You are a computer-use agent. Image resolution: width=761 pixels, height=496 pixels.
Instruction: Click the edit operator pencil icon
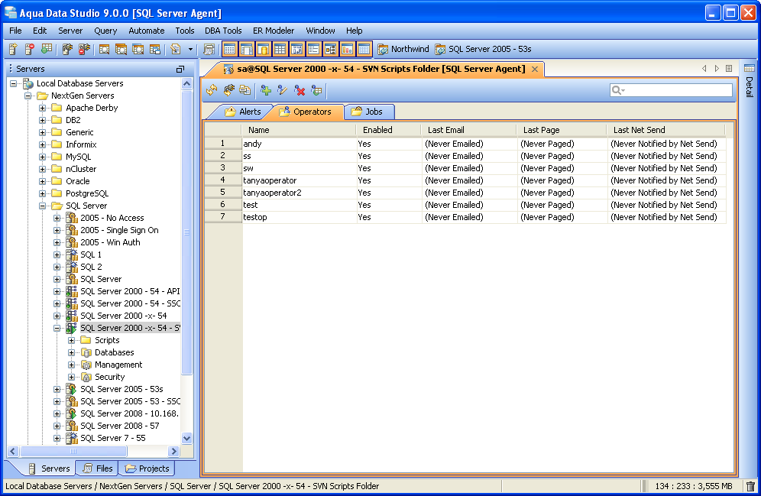click(283, 90)
